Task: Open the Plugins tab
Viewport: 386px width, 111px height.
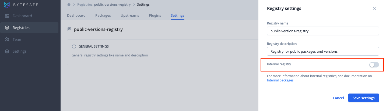Action: (155, 15)
